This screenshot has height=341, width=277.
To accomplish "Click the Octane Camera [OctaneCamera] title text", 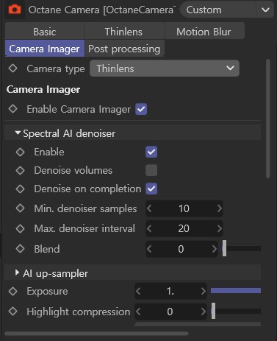I will tap(102, 10).
